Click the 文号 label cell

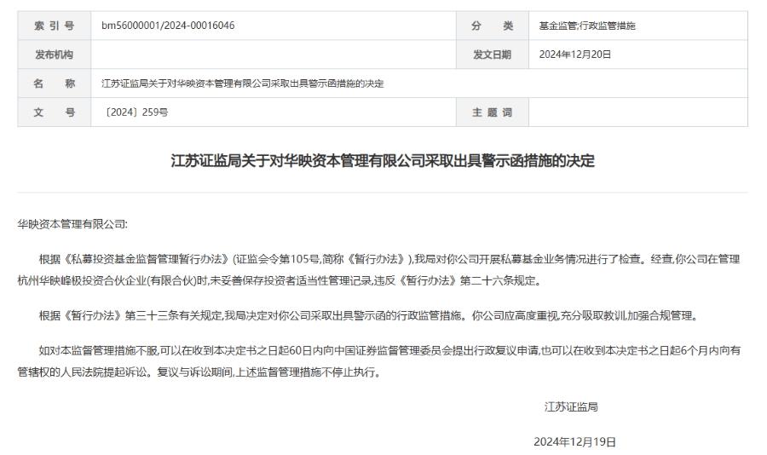point(55,112)
